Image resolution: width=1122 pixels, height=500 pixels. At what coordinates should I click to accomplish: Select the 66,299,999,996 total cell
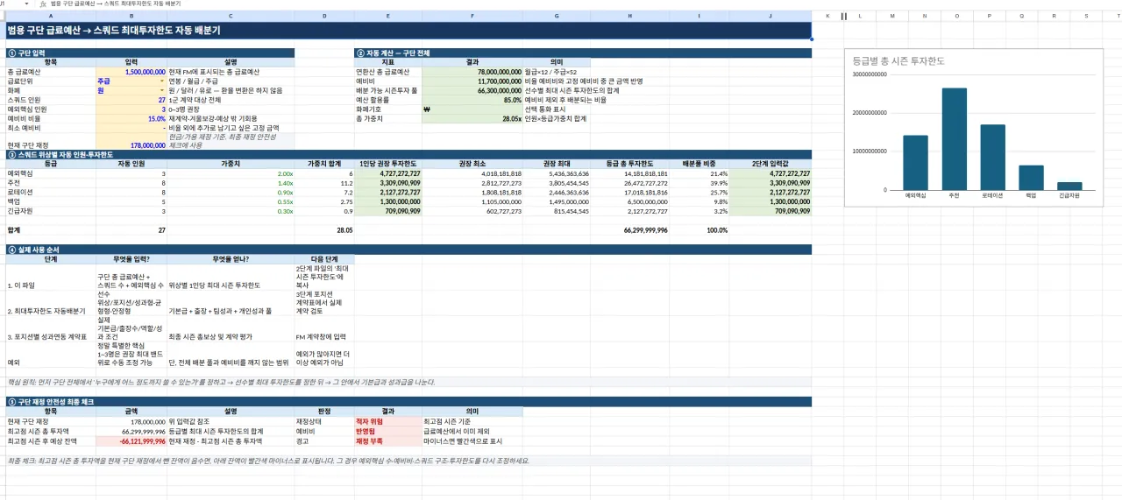pyautogui.click(x=630, y=229)
